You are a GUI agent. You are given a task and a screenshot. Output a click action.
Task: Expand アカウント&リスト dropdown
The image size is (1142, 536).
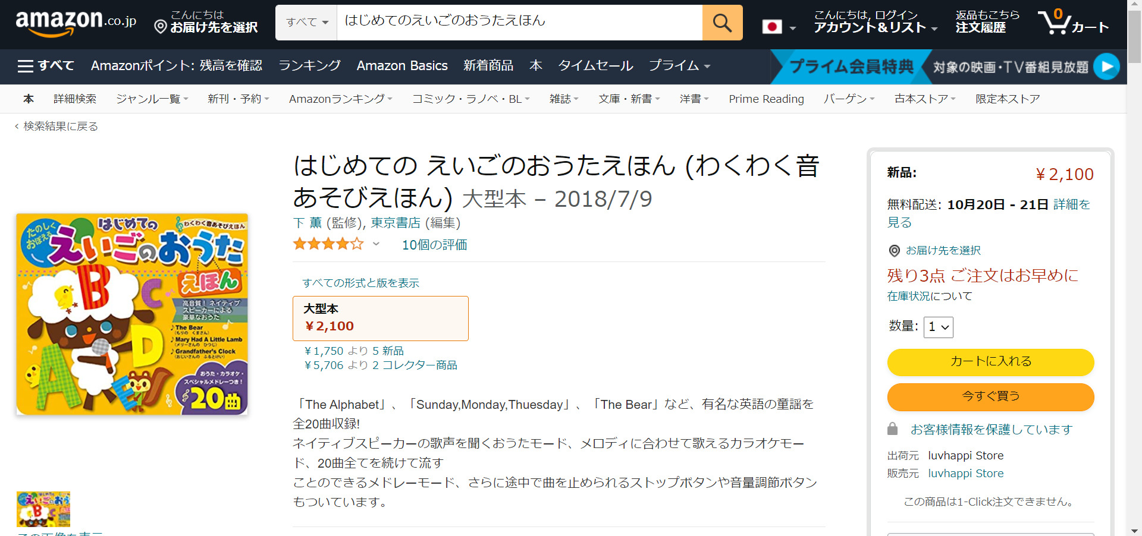click(x=934, y=29)
